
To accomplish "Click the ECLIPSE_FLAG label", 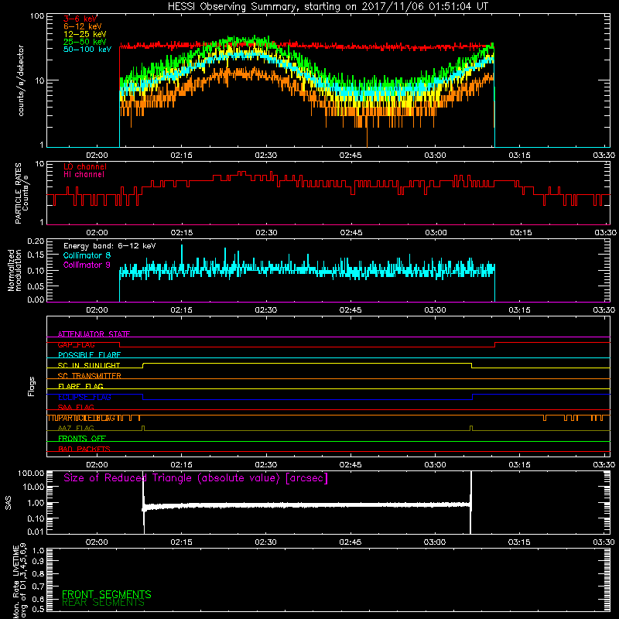I will coord(84,397).
